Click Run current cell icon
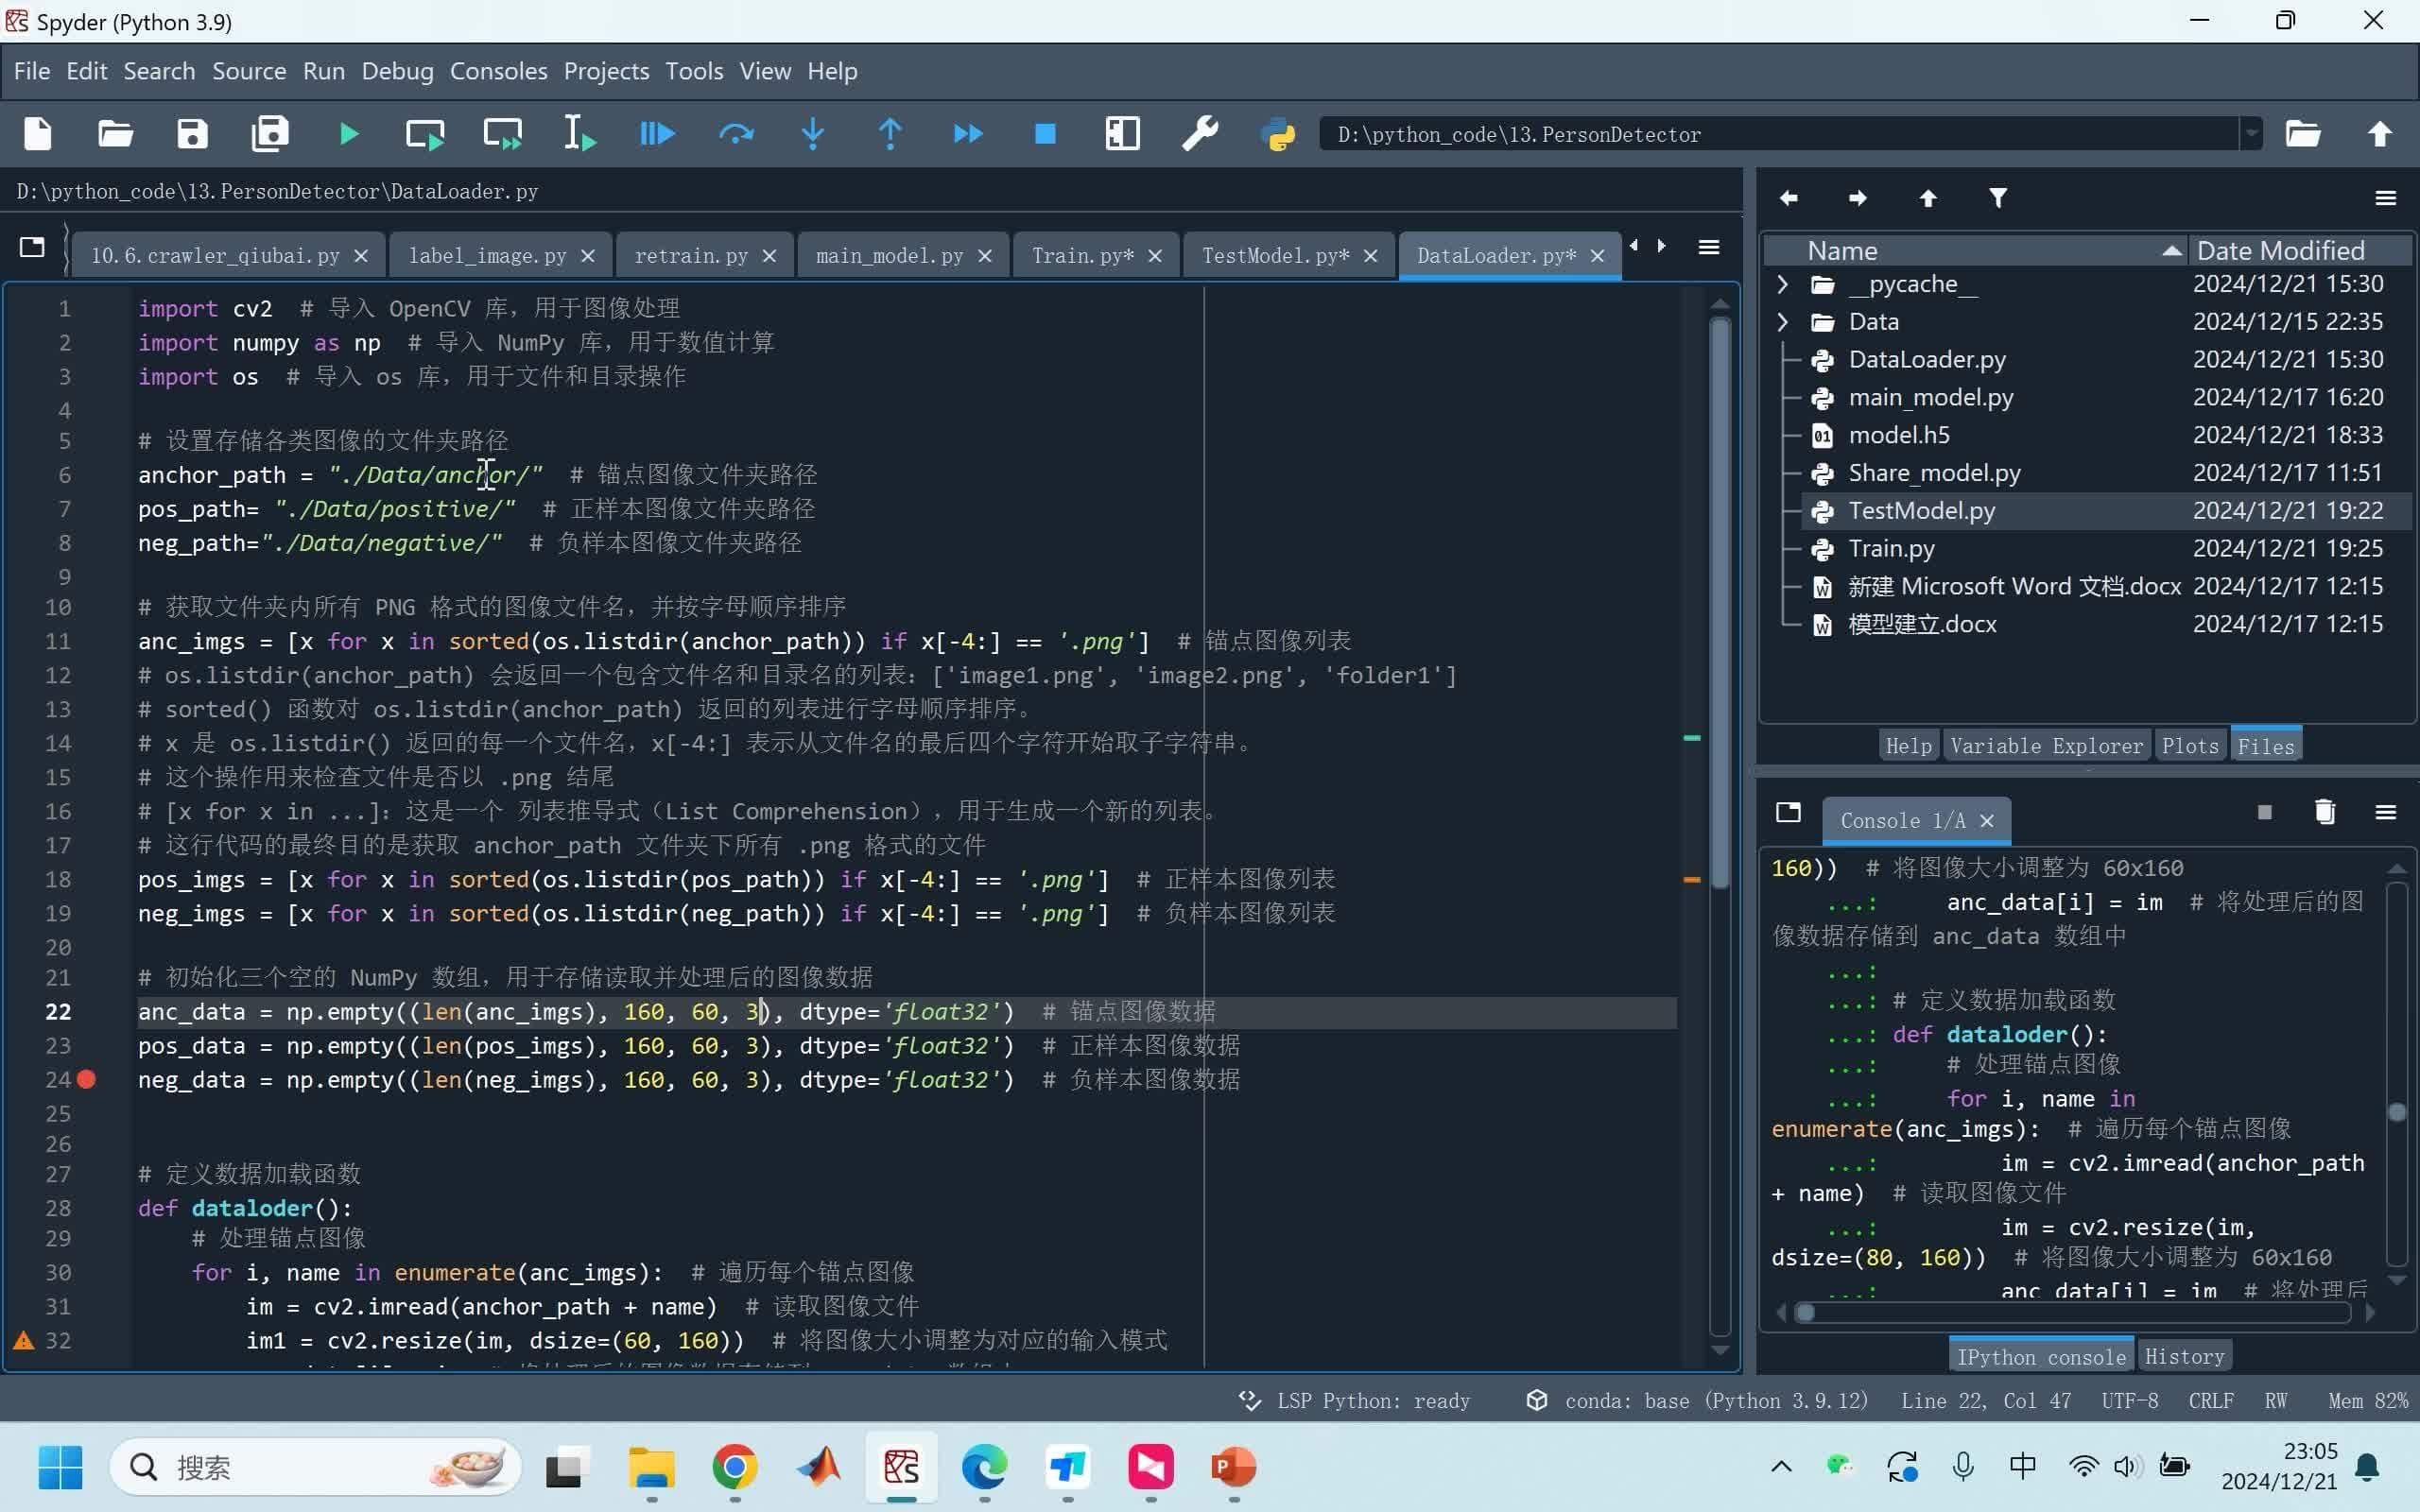 coord(425,134)
